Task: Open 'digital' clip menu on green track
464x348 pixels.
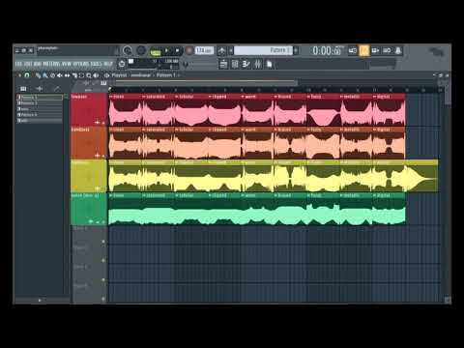Action: click(374, 195)
